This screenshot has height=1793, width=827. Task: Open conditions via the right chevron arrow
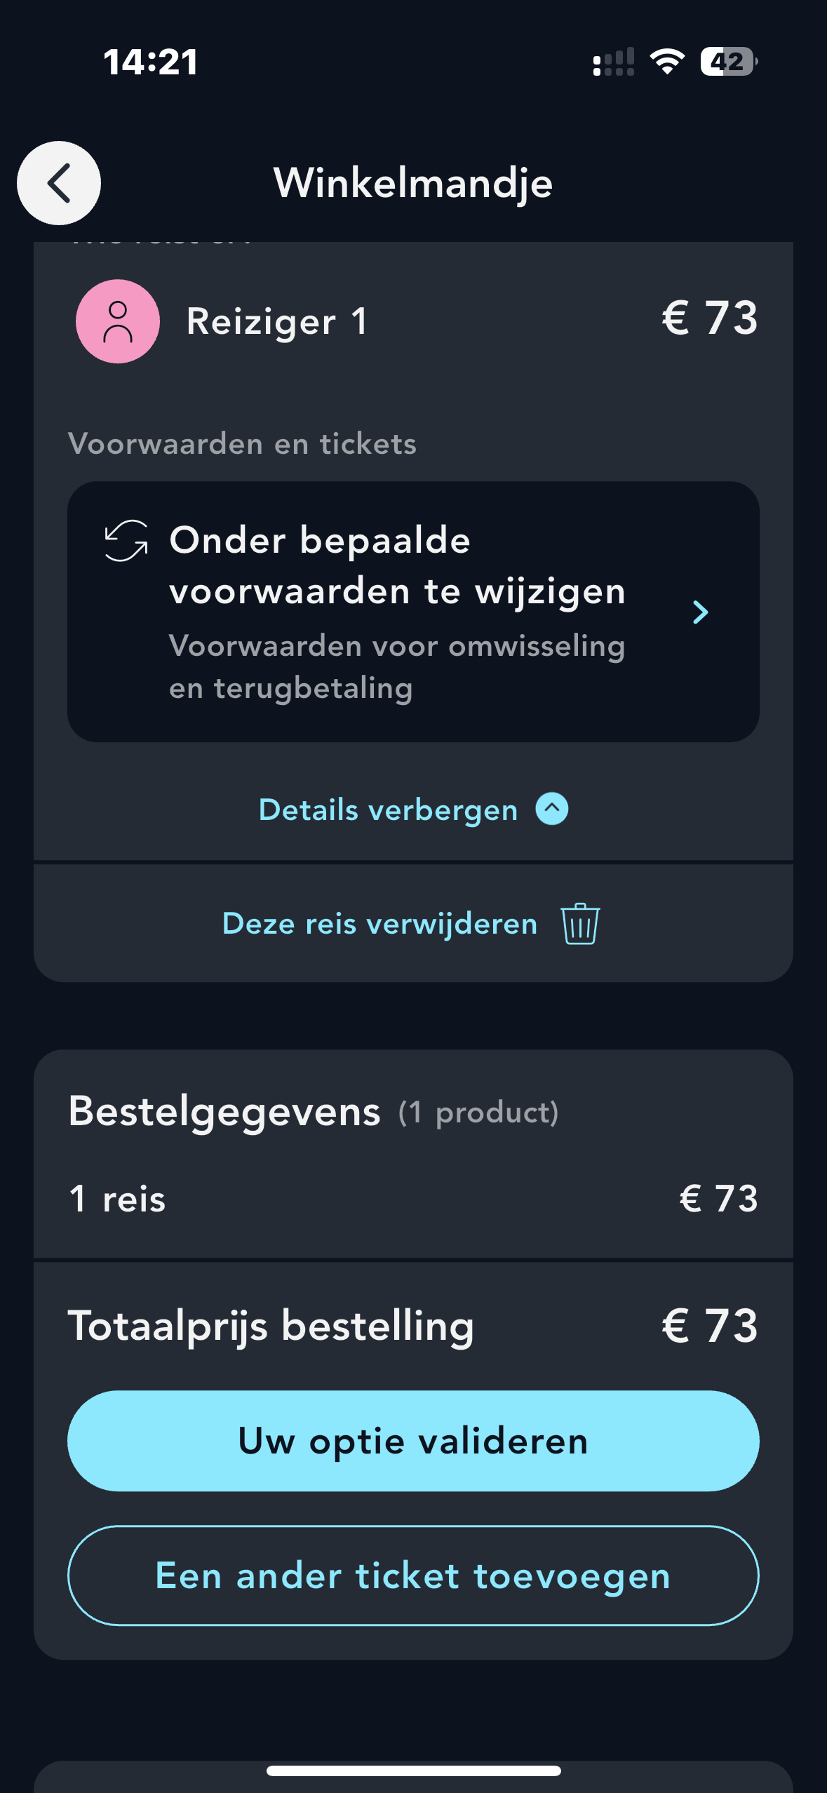(700, 612)
